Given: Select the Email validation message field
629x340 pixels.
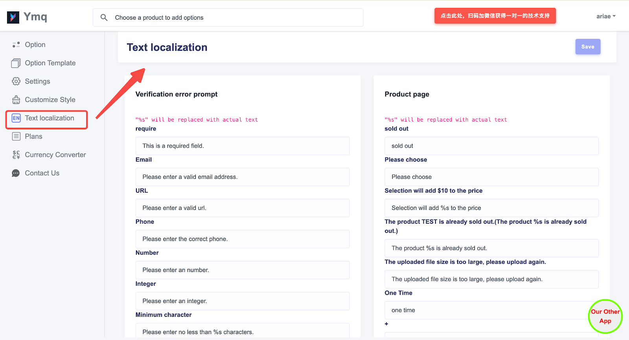Looking at the screenshot, I should tap(242, 177).
